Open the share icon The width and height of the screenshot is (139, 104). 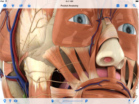(x=21, y=5)
